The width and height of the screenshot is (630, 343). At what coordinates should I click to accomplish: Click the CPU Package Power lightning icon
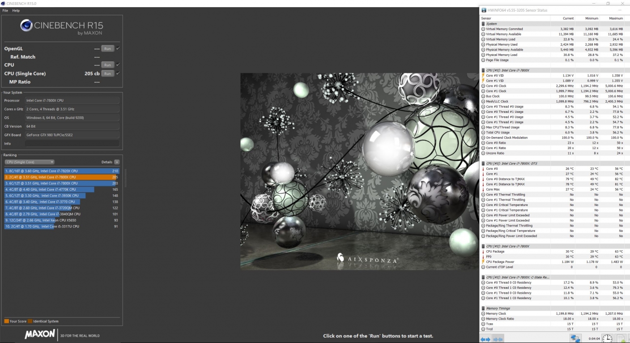(483, 262)
